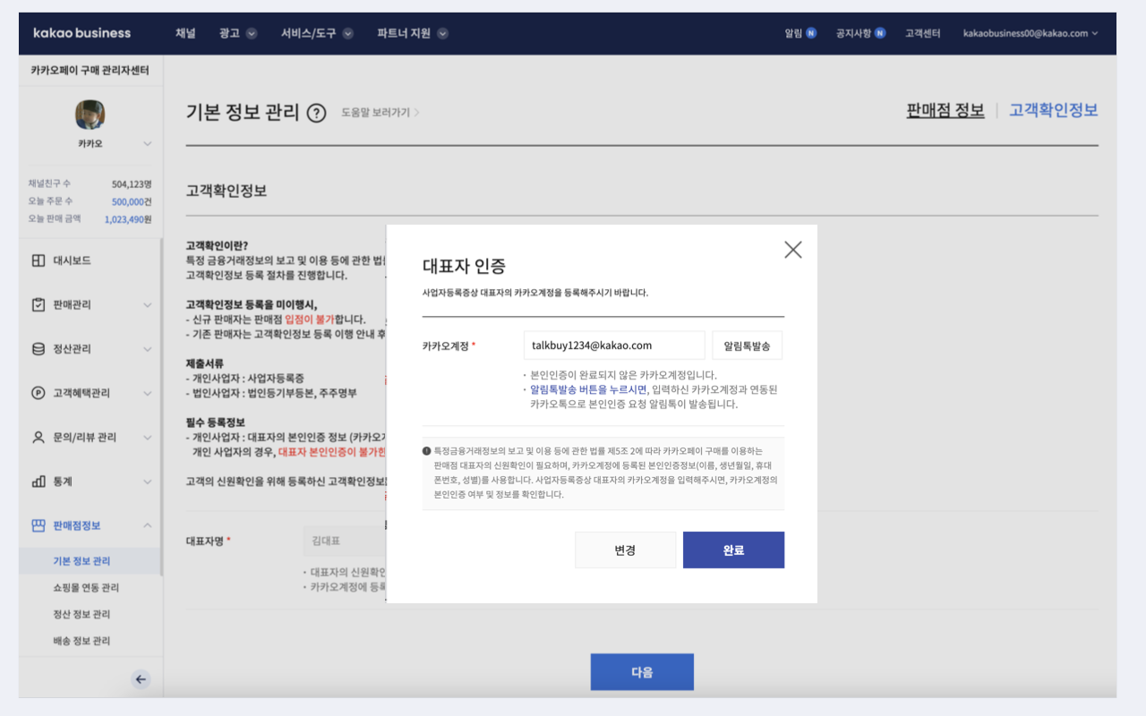Click the kakao business logo
The width and height of the screenshot is (1146, 716).
pos(81,33)
